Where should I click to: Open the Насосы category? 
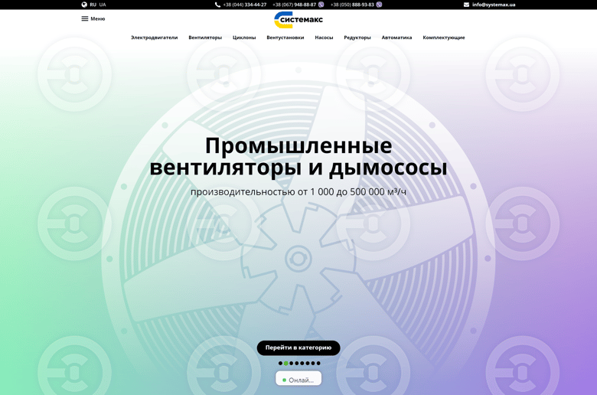click(x=324, y=38)
